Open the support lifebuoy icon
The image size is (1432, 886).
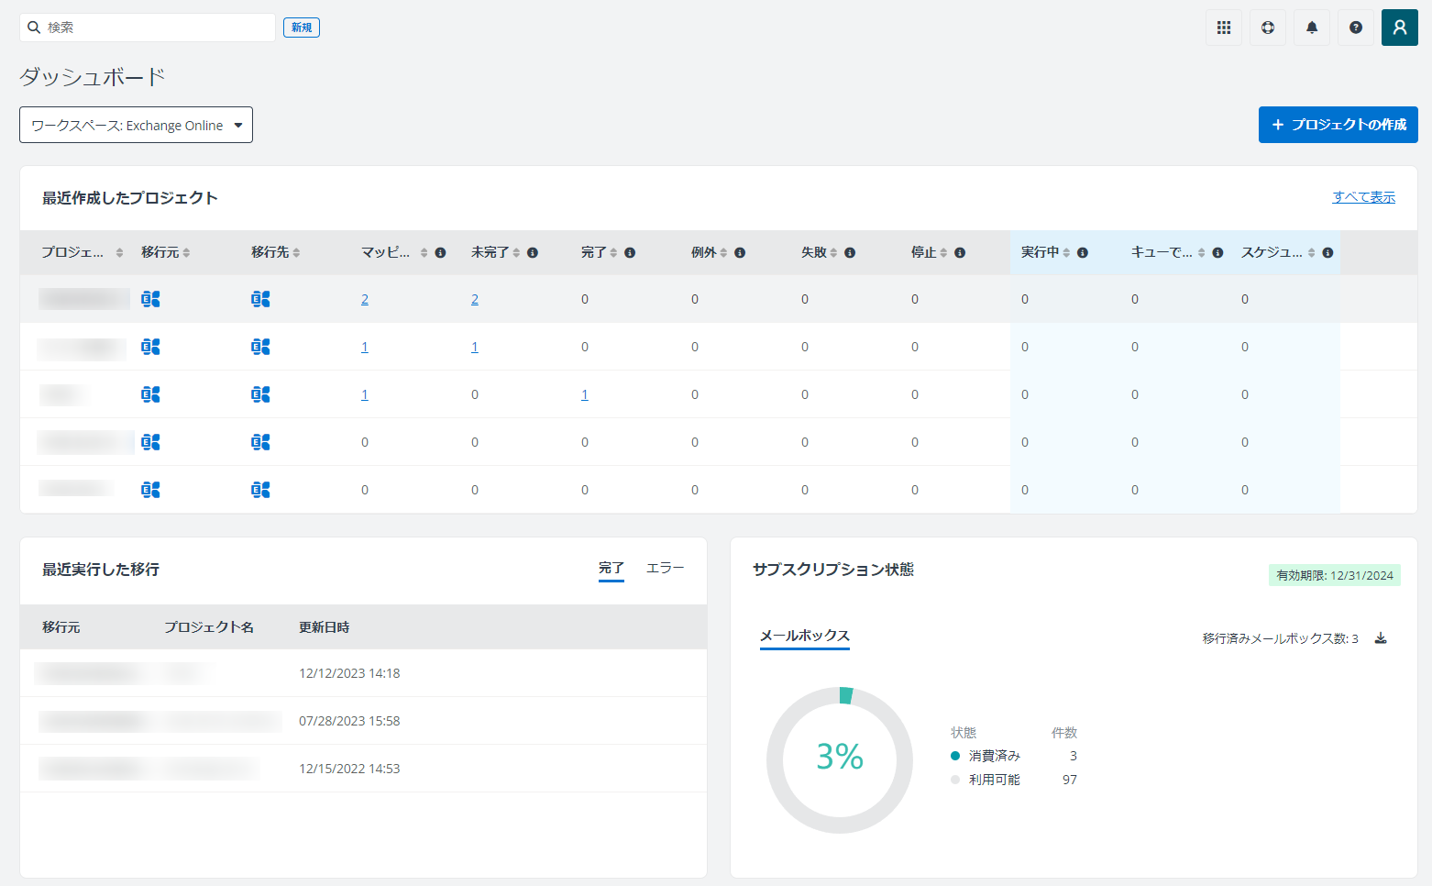(x=1268, y=28)
